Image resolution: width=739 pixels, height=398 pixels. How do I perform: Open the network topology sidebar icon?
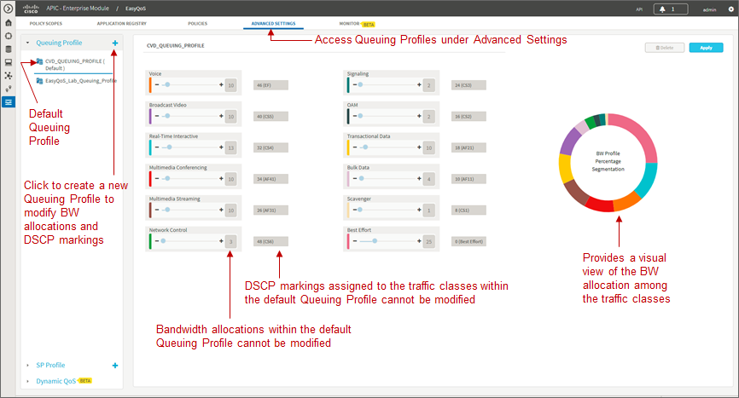(x=8, y=75)
